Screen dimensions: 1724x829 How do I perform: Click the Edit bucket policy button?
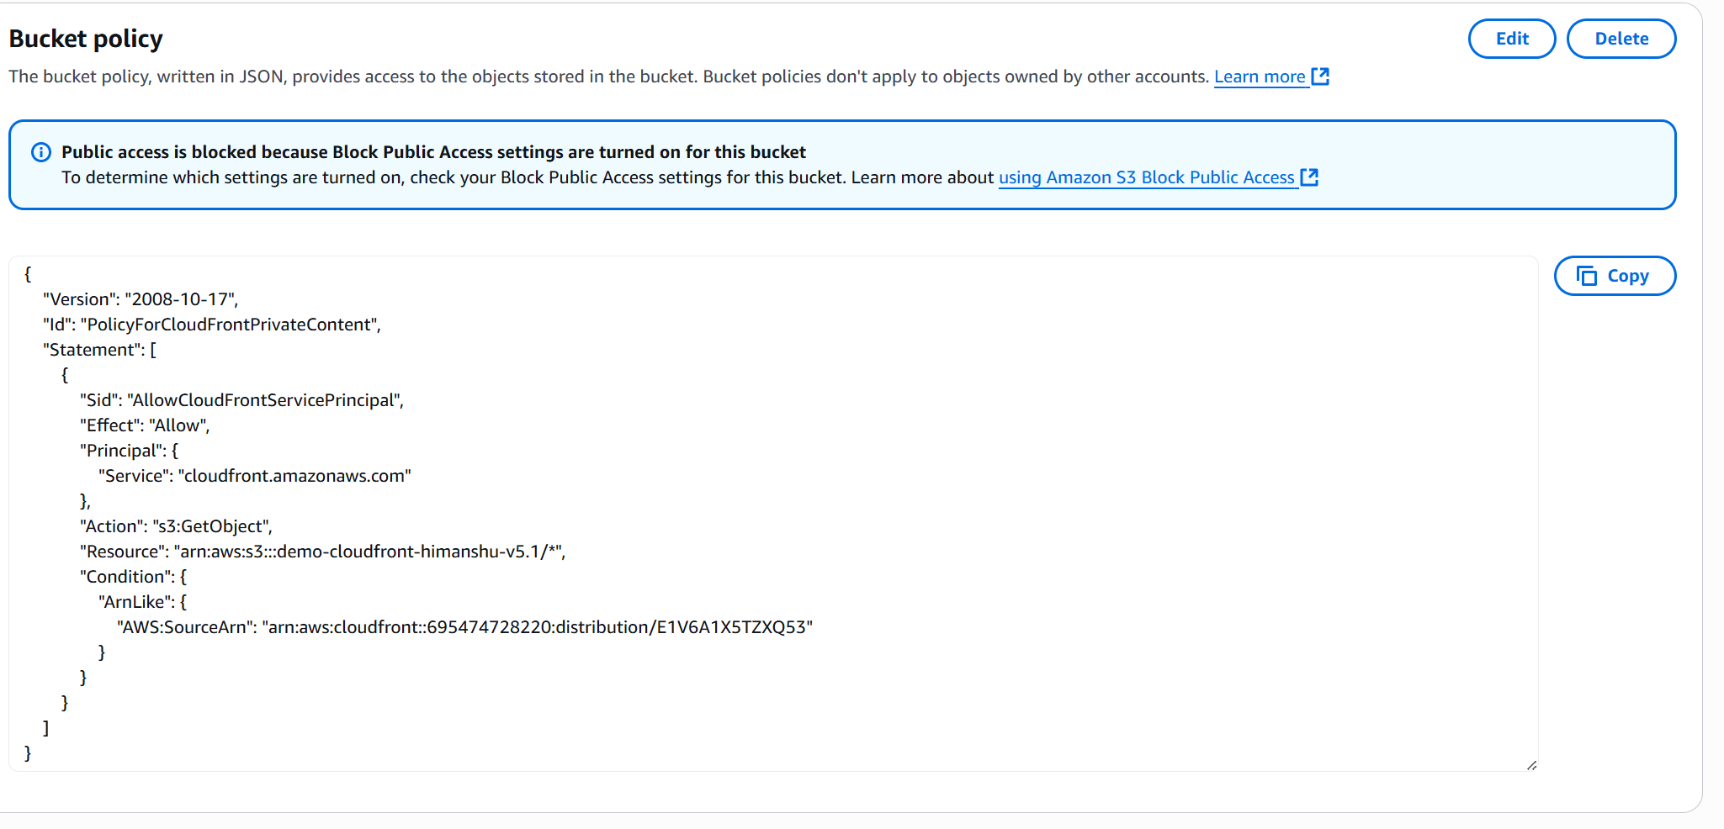[1511, 39]
